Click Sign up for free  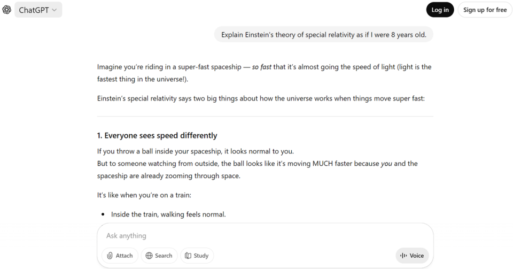point(485,10)
